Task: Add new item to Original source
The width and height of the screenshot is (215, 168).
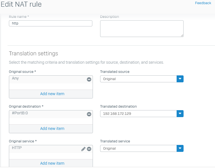Action: pyautogui.click(x=52, y=94)
